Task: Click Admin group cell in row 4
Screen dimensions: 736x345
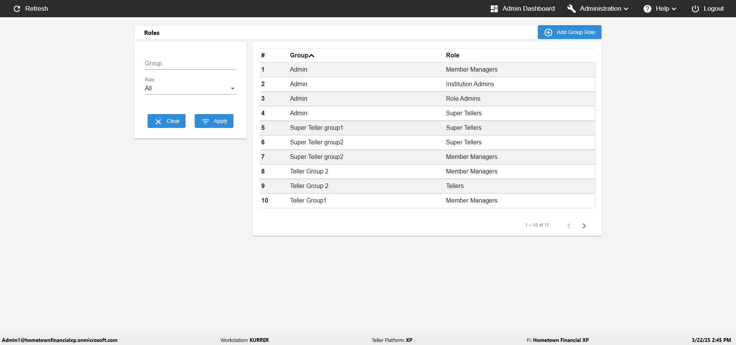Action: 299,113
